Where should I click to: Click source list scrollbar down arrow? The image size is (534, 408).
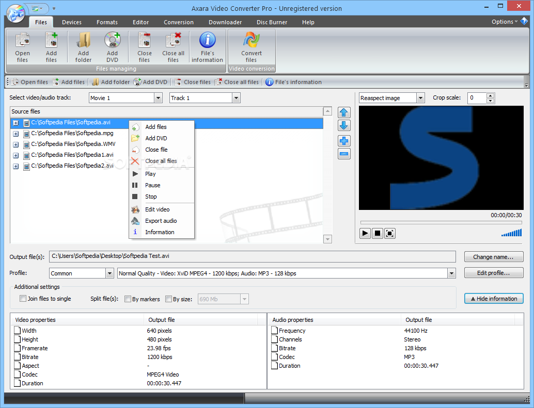pos(327,239)
